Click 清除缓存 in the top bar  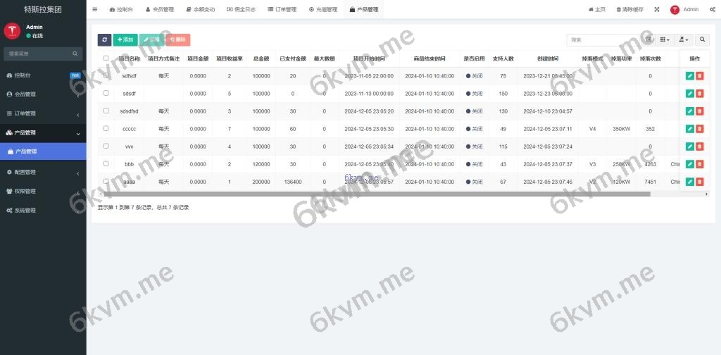[629, 10]
